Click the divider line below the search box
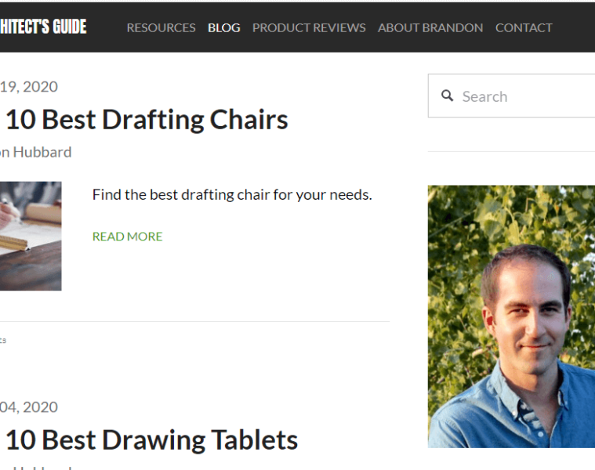 [511, 151]
